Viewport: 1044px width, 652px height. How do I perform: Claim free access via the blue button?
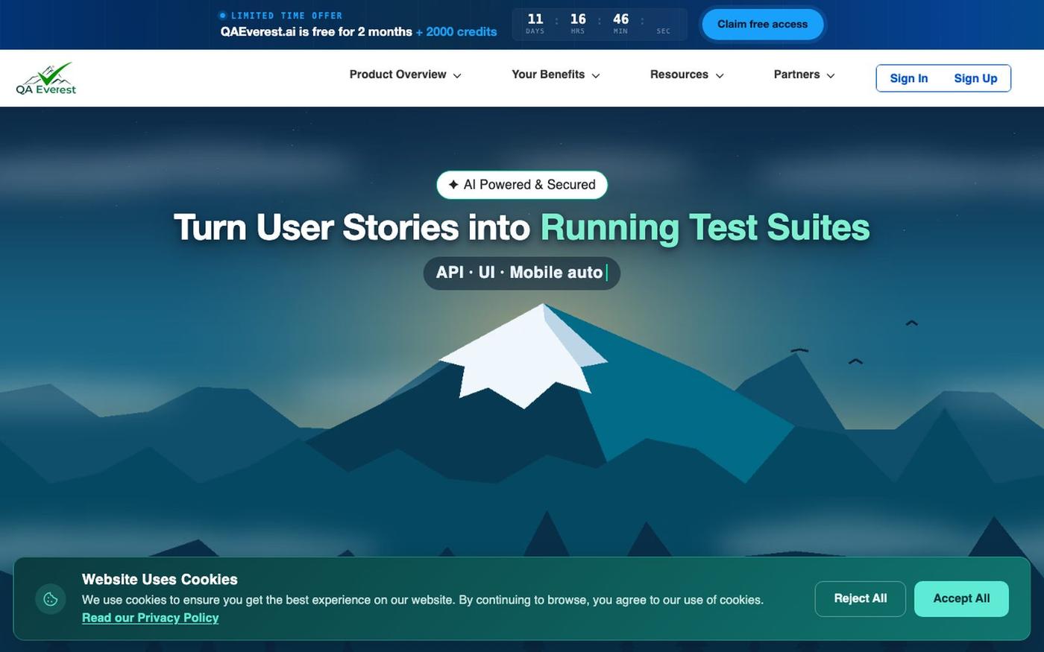point(762,24)
